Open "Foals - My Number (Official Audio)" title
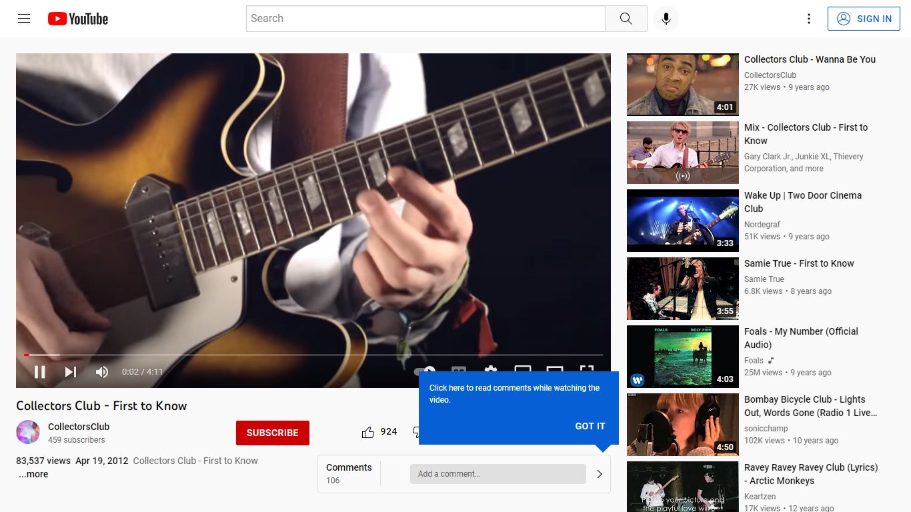The image size is (911, 512). pos(801,338)
